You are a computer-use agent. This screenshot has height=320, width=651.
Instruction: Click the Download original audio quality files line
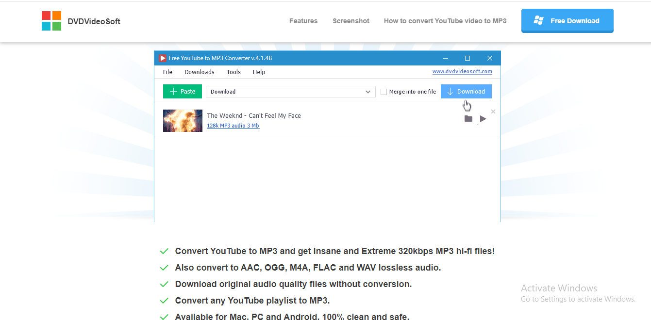point(293,284)
